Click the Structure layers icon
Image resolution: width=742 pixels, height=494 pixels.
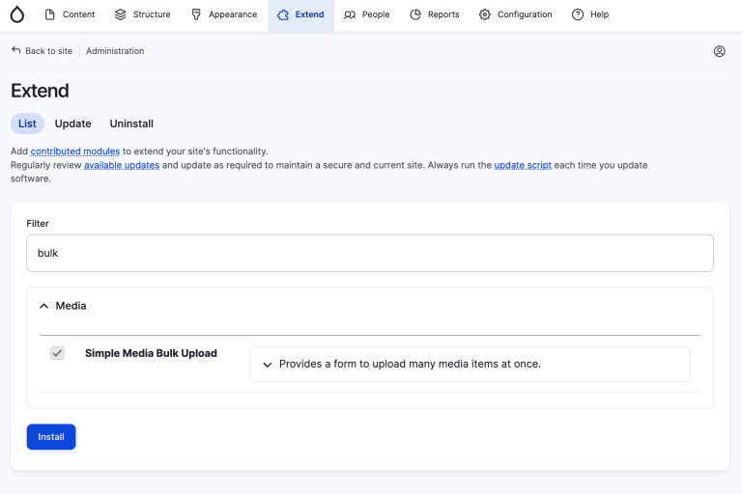pos(120,14)
